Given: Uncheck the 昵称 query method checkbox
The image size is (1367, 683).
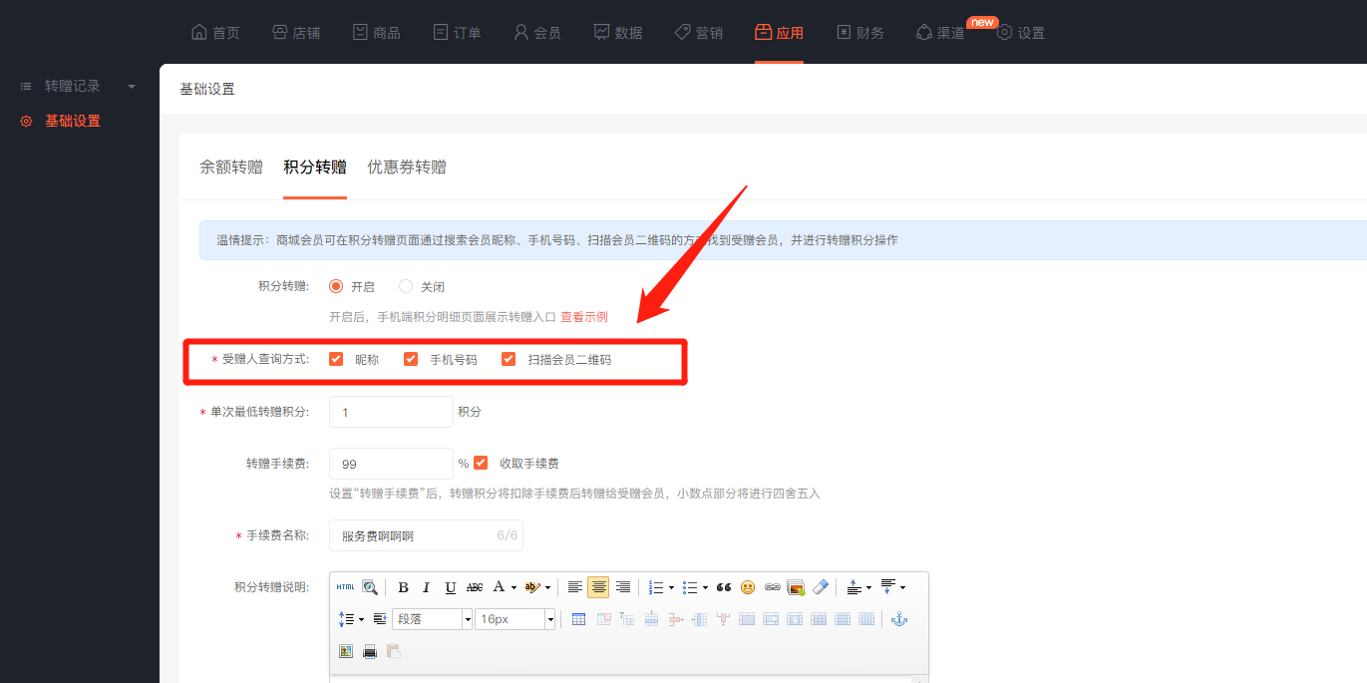Looking at the screenshot, I should tap(336, 359).
